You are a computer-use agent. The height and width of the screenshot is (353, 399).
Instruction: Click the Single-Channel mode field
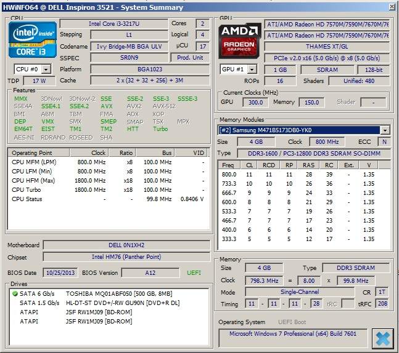pos(300,292)
